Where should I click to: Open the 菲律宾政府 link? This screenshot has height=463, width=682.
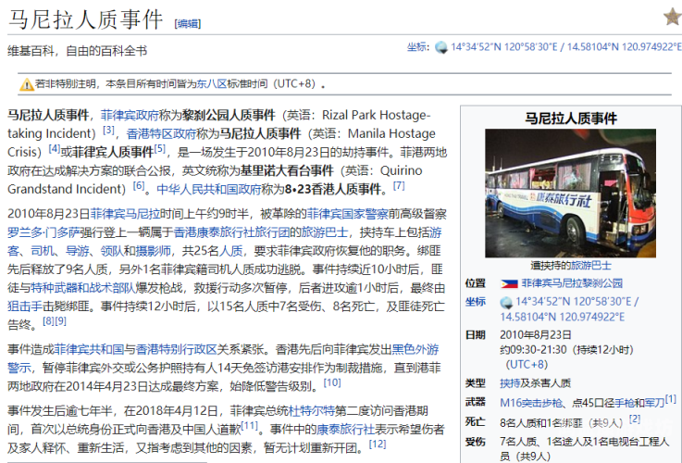pyautogui.click(x=130, y=116)
